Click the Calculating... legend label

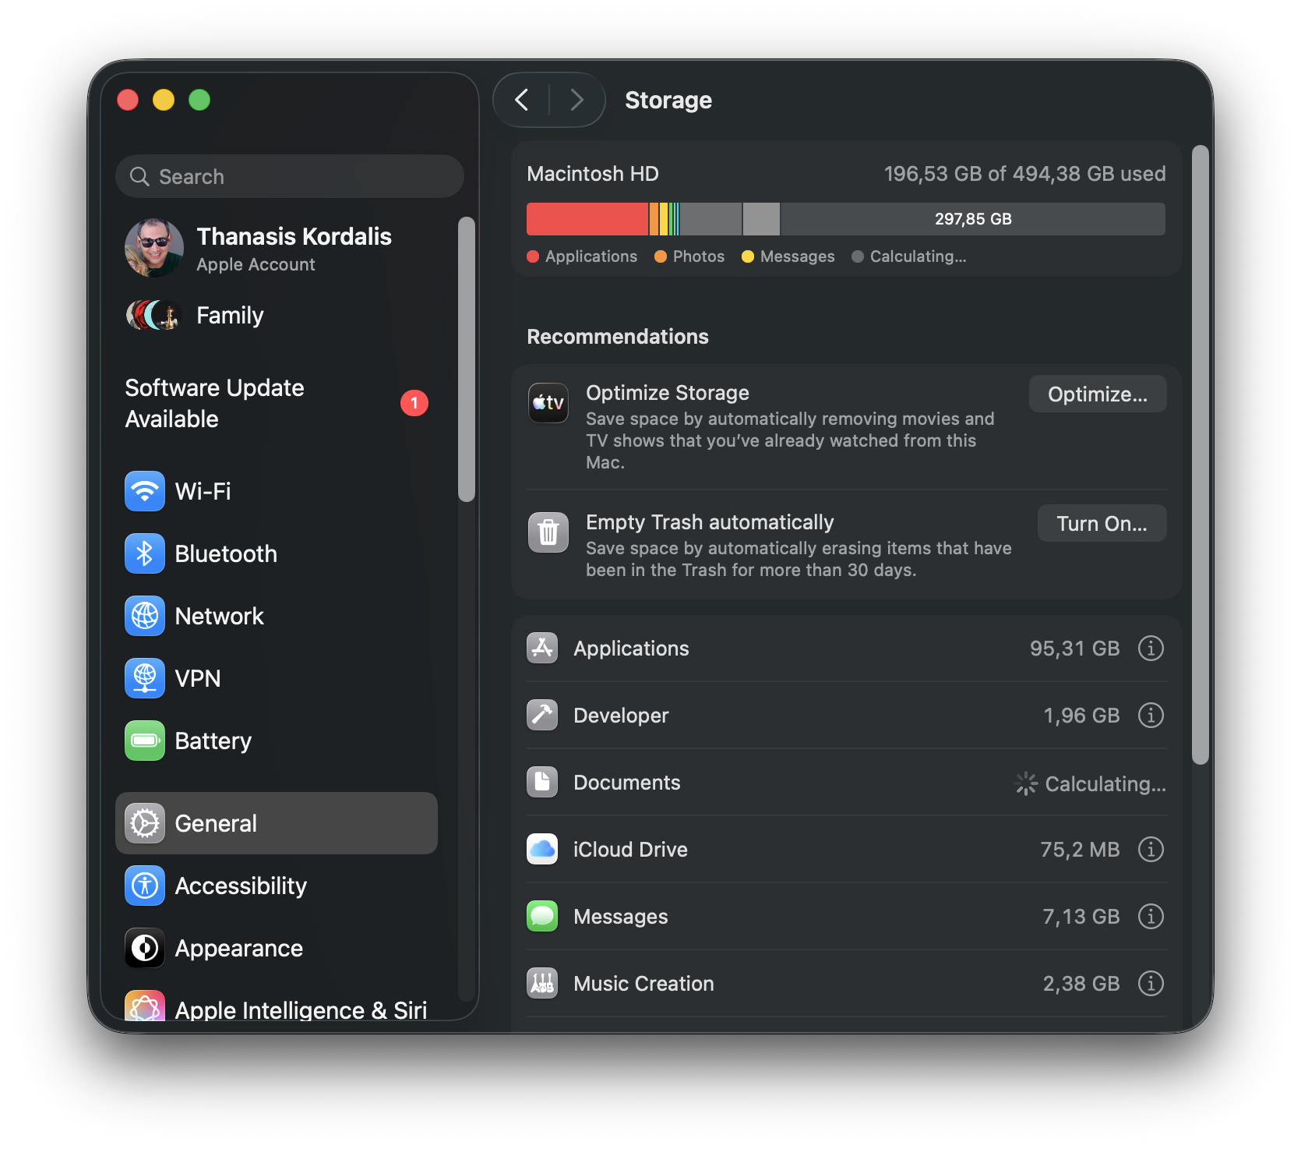[918, 256]
